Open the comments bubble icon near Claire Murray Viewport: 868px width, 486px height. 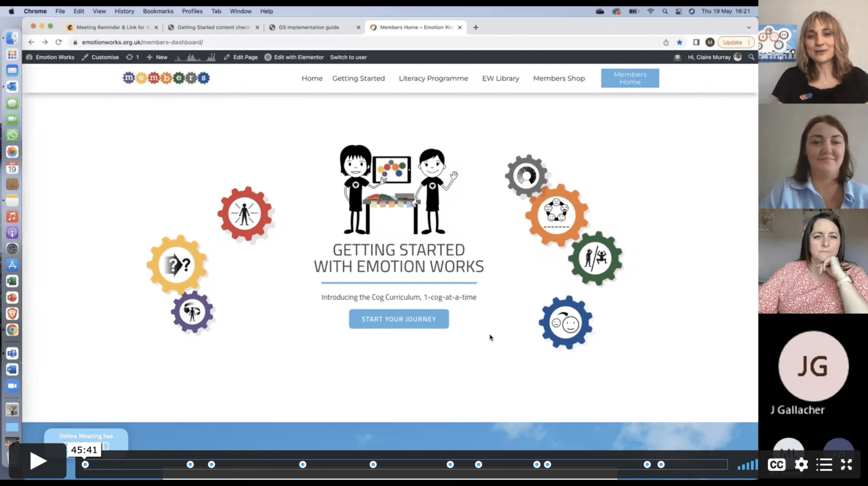click(x=676, y=56)
